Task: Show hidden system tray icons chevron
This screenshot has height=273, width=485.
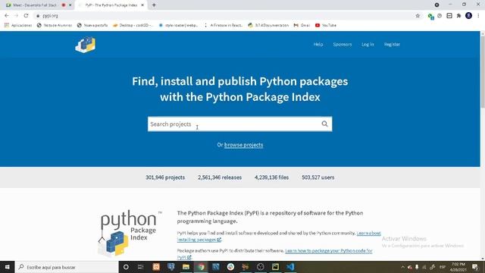Action: coord(402,267)
